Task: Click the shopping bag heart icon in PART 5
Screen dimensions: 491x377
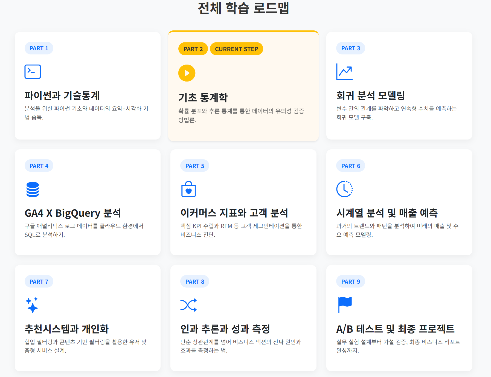Action: [x=188, y=189]
